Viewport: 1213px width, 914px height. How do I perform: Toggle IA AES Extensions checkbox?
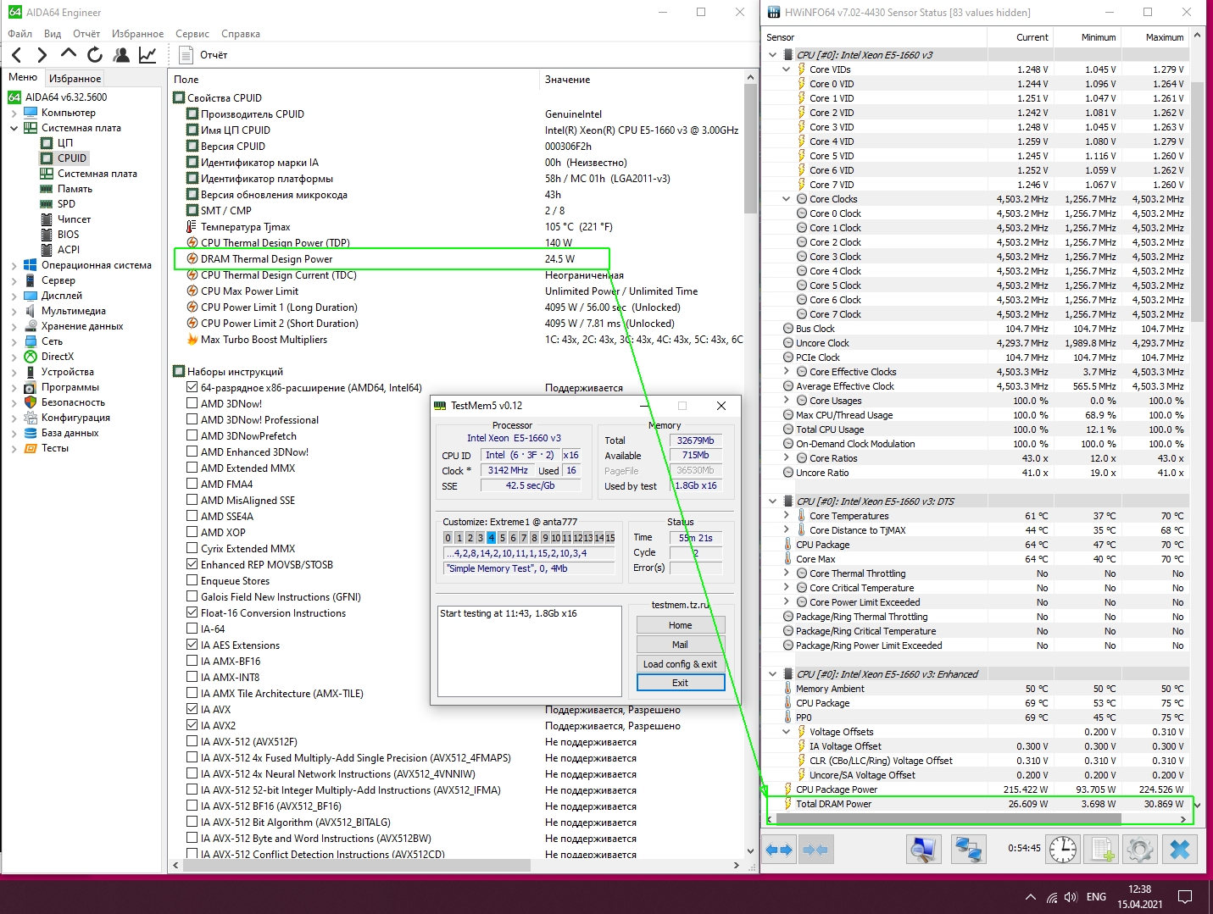pos(192,645)
